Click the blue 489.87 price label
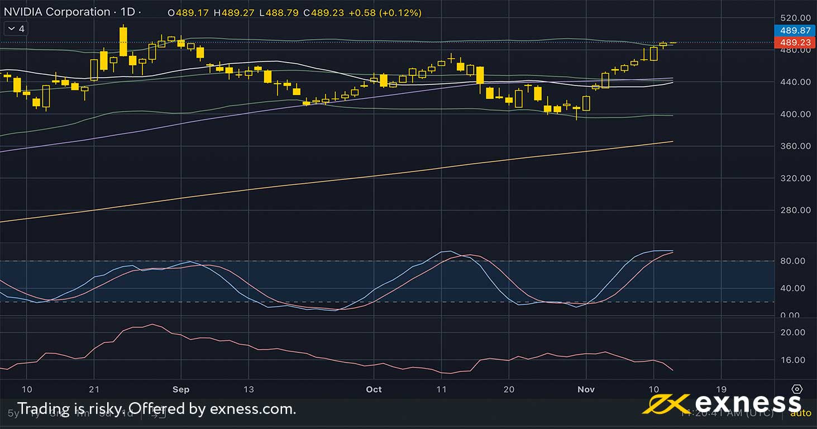 pos(796,31)
